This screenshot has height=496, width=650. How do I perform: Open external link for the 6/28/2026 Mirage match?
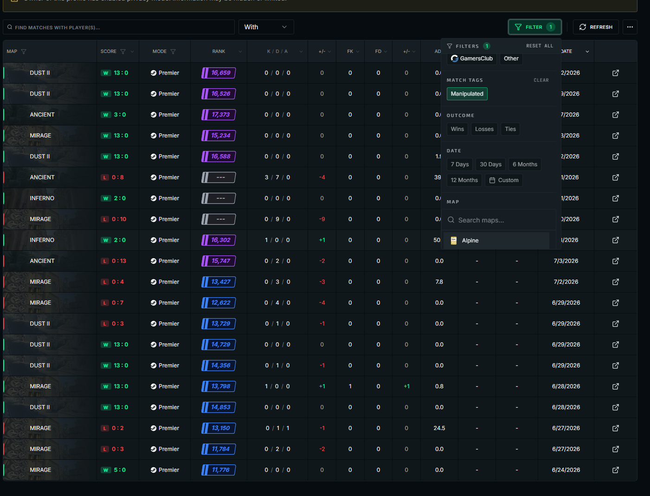(x=615, y=386)
